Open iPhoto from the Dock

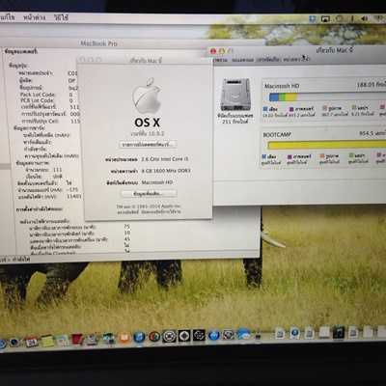coord(109,339)
